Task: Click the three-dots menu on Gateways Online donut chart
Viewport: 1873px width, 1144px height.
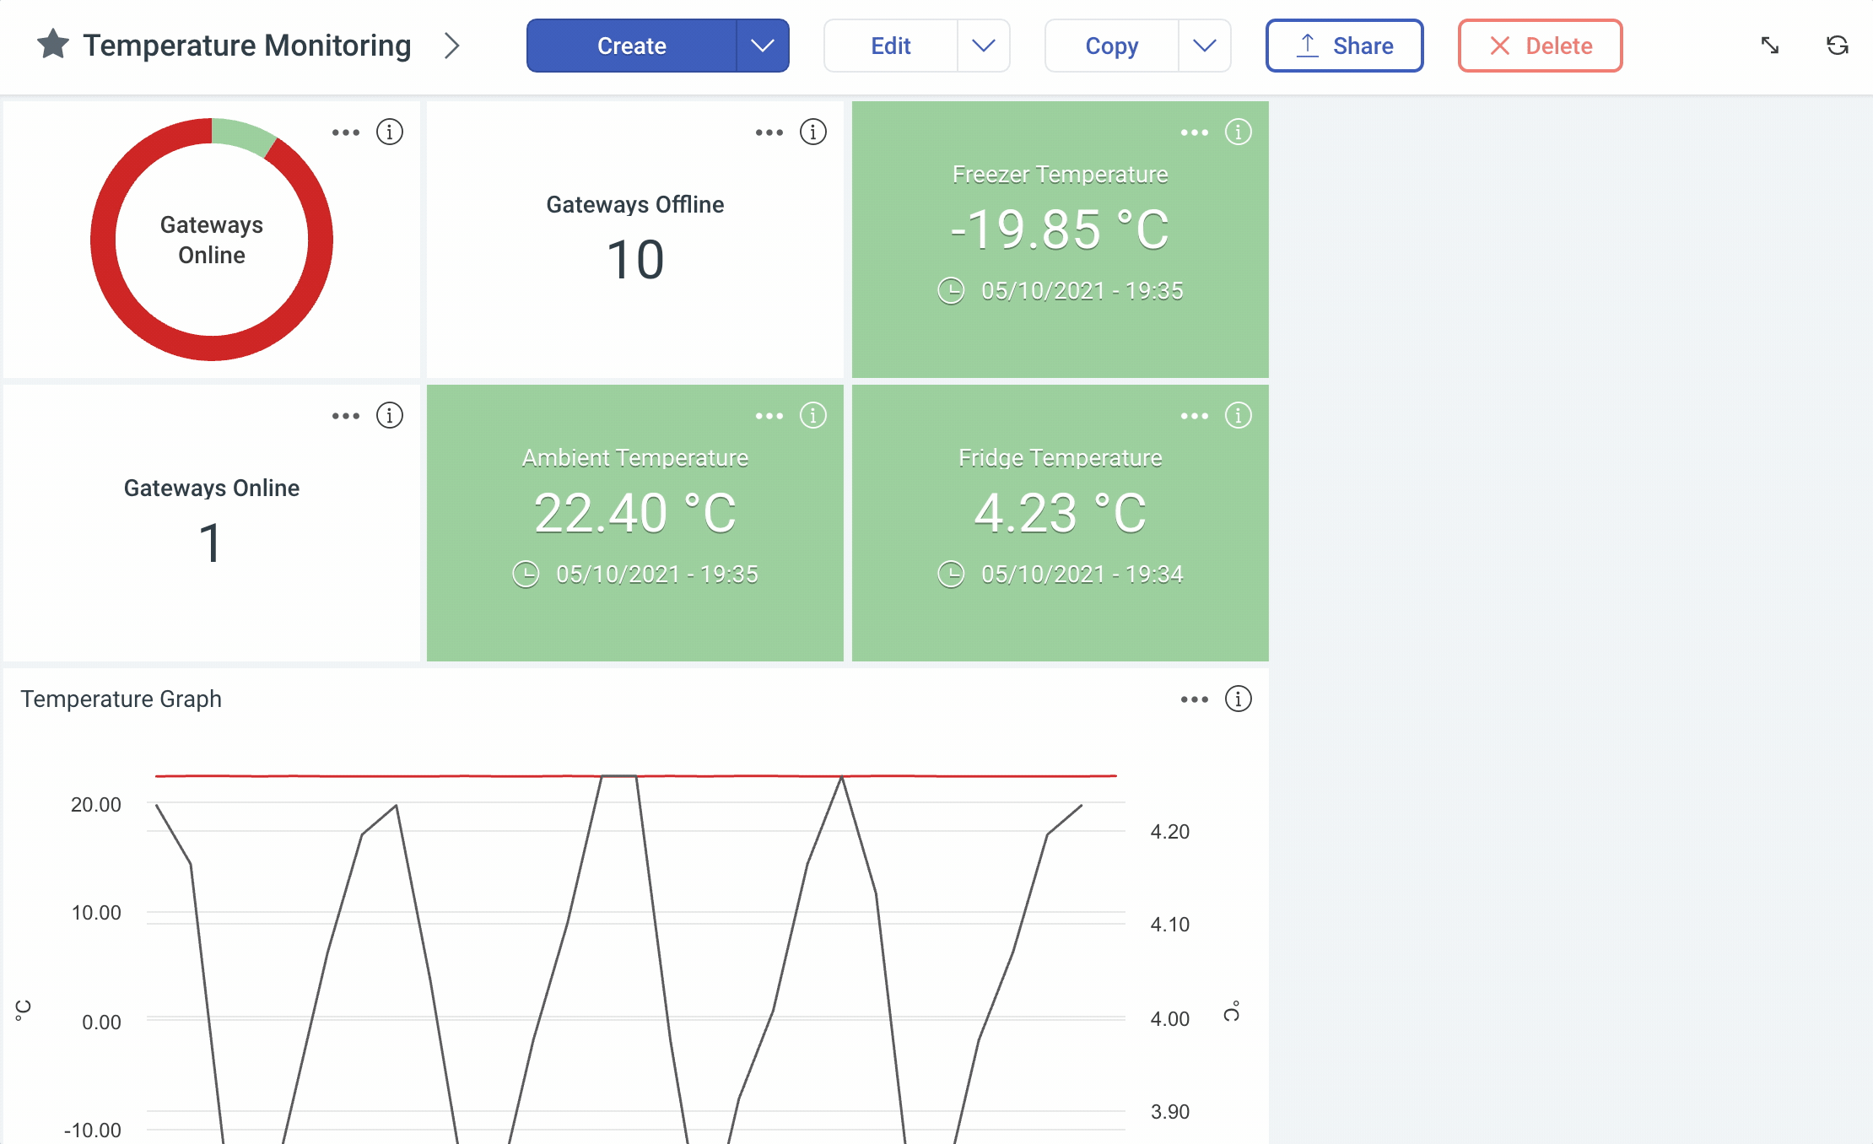Action: (x=345, y=131)
